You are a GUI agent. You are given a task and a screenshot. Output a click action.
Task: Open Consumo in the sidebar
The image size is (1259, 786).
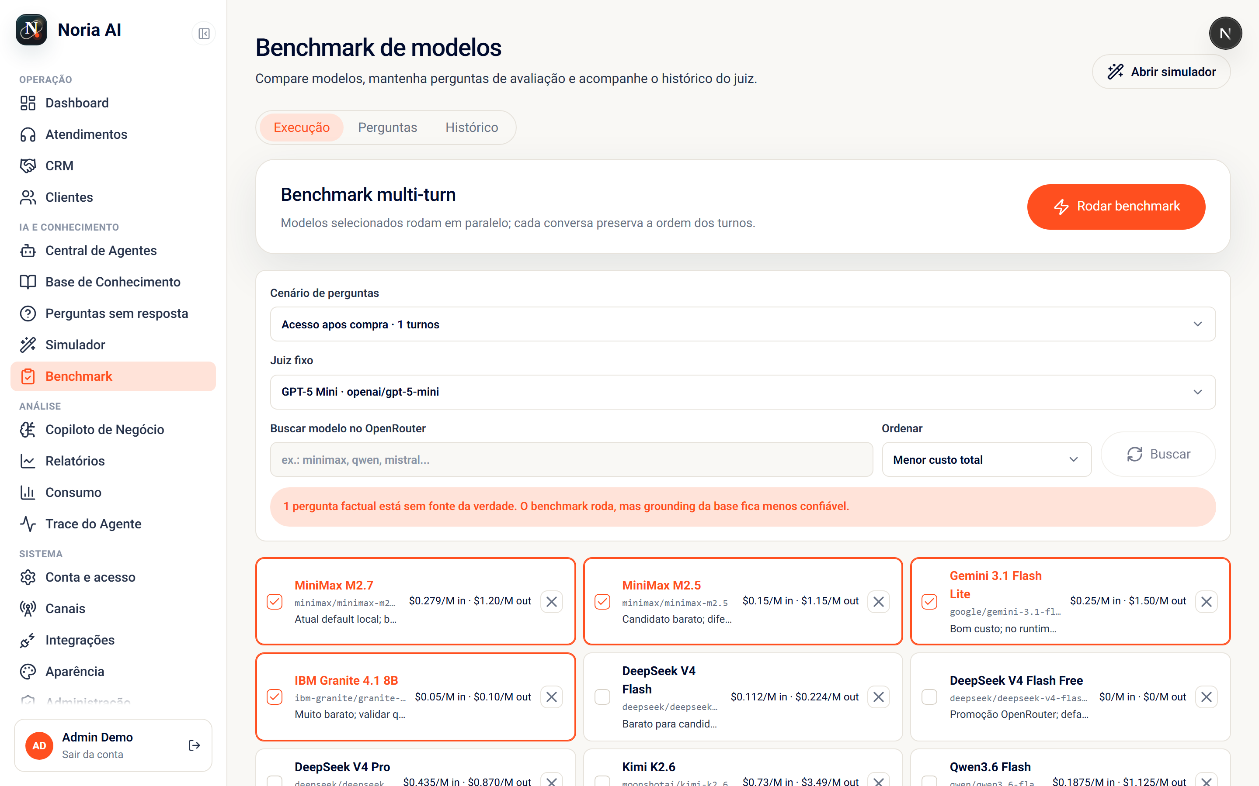(113, 492)
